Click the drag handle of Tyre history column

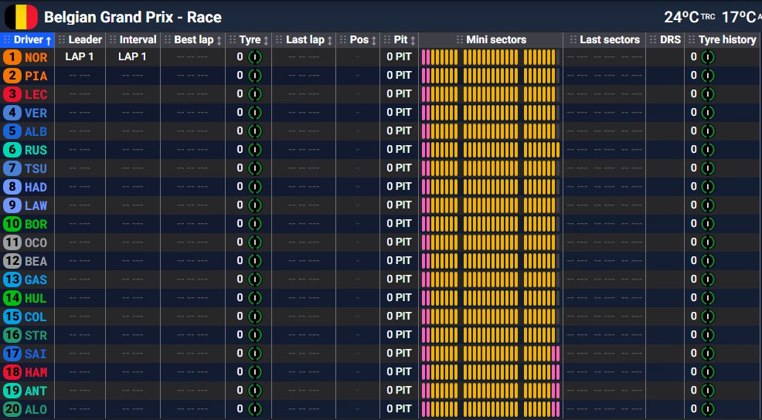pos(692,40)
